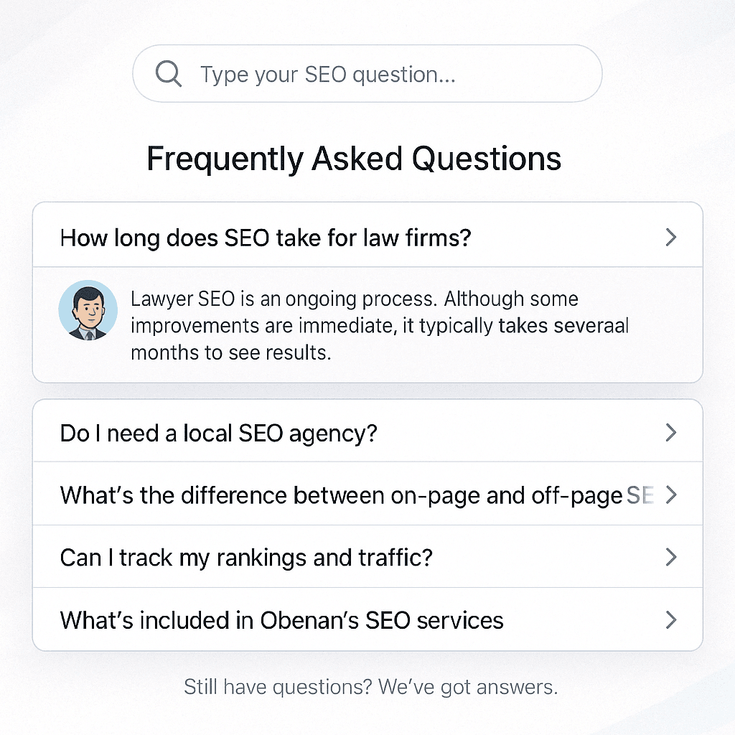Open What's included in Obenan's SEO services
Image resolution: width=735 pixels, height=735 pixels.
click(x=367, y=619)
